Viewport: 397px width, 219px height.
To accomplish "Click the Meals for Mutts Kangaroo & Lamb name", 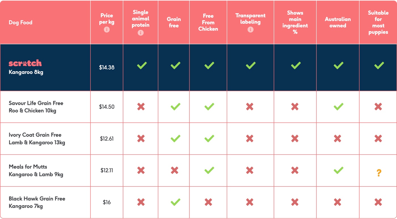I will coord(36,171).
